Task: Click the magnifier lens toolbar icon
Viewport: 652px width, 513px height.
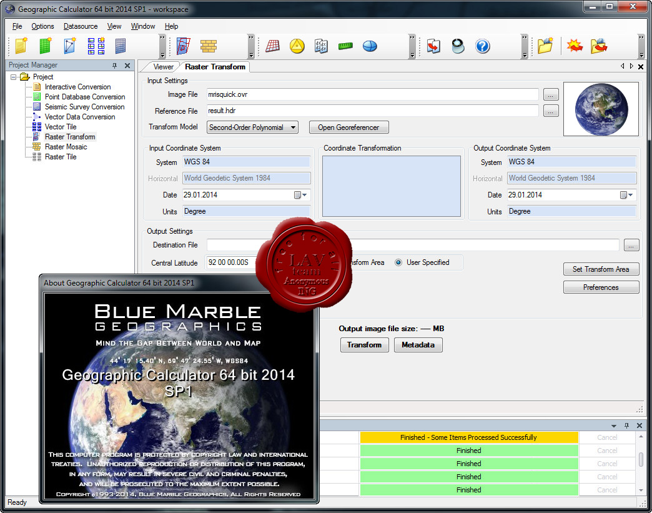Action: 458,46
